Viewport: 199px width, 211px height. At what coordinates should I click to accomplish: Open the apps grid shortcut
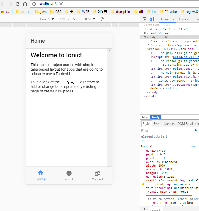pyautogui.click(x=3, y=11)
